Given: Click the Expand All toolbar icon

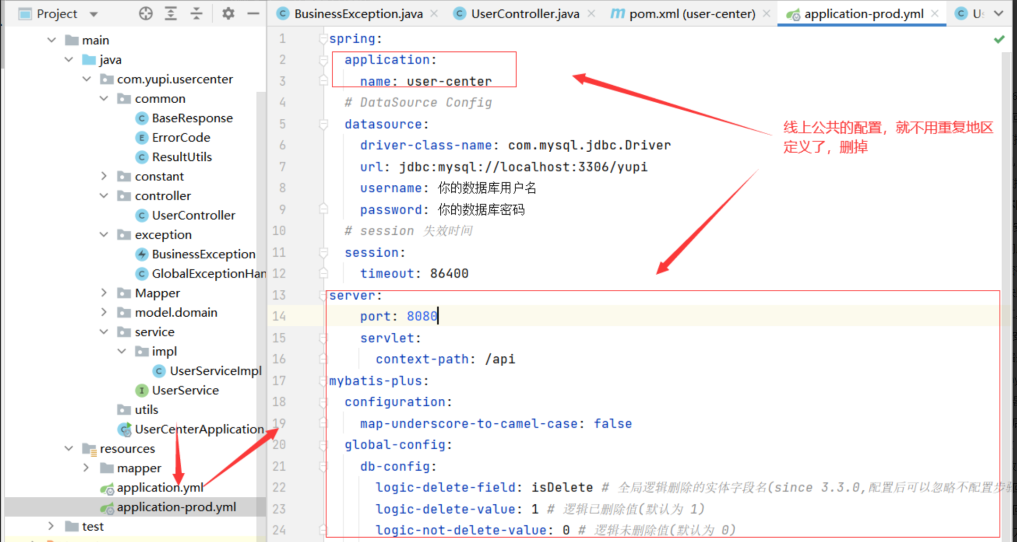Looking at the screenshot, I should [x=171, y=14].
